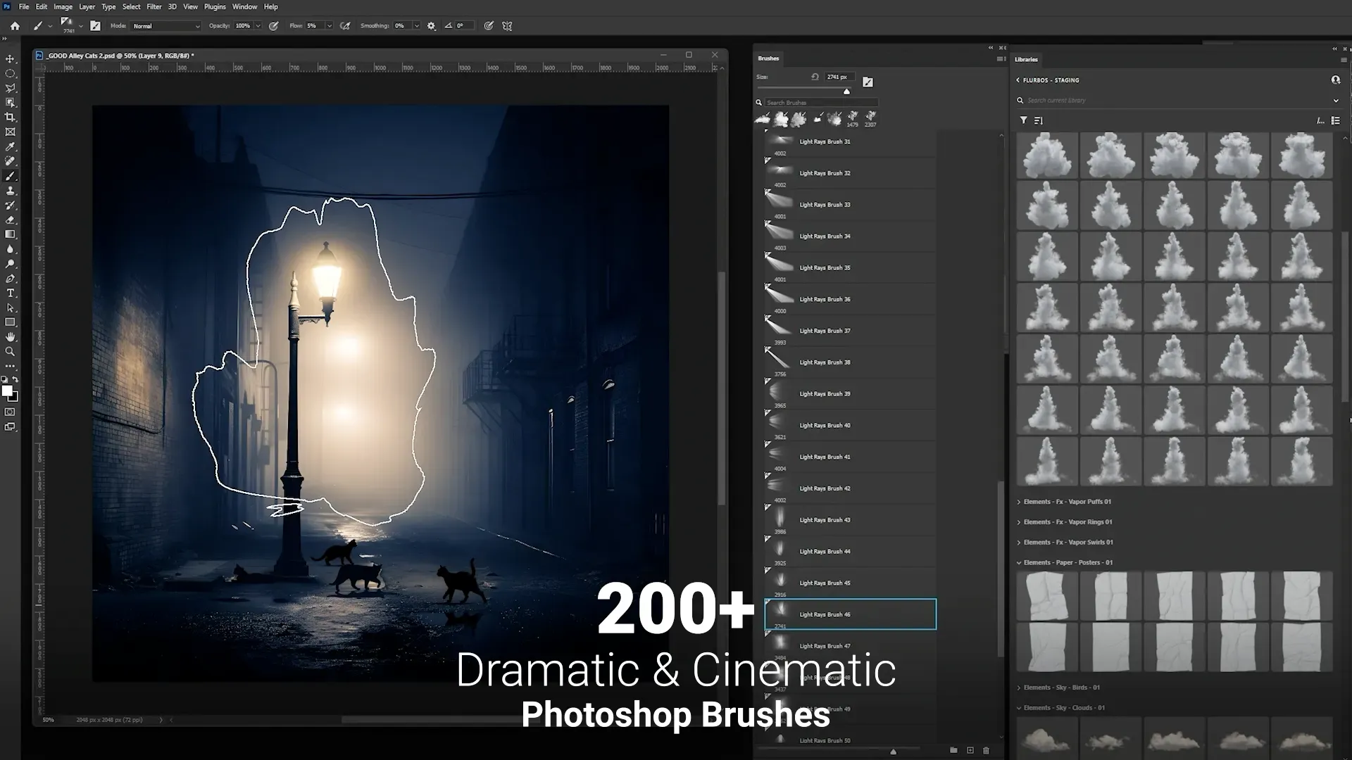Switch to the Brushes panel tab
Image resolution: width=1352 pixels, height=760 pixels.
[x=768, y=58]
